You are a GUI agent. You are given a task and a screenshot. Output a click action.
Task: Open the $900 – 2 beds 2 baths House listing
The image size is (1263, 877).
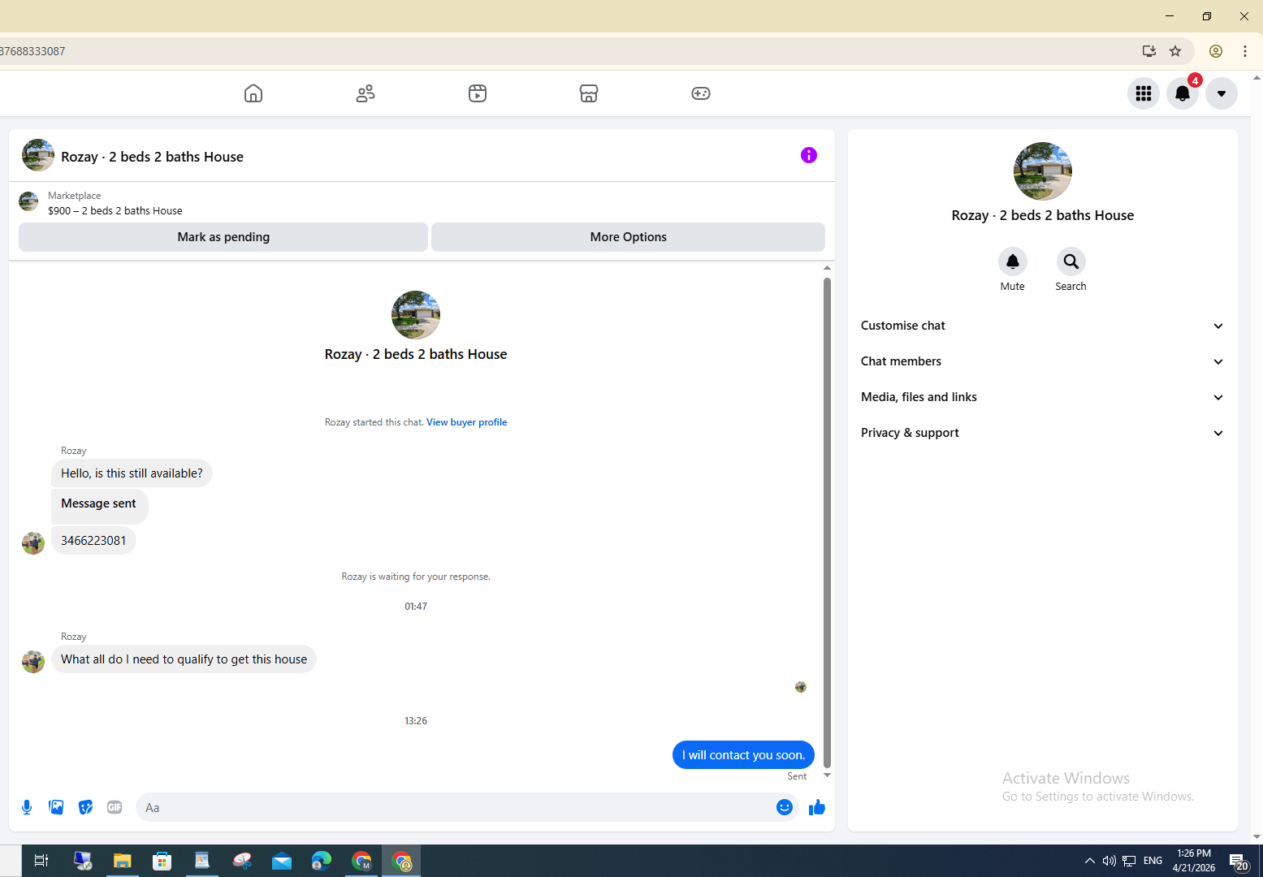[x=115, y=211]
